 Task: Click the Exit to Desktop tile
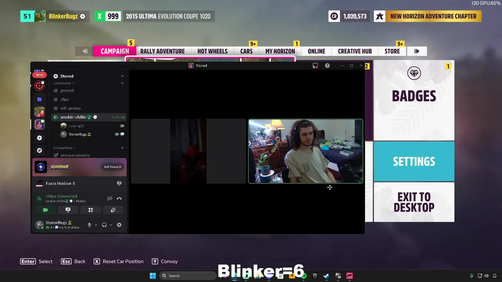click(414, 202)
